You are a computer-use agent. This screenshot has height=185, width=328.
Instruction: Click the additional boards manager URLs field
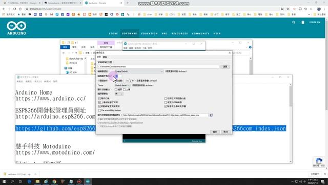(165, 115)
